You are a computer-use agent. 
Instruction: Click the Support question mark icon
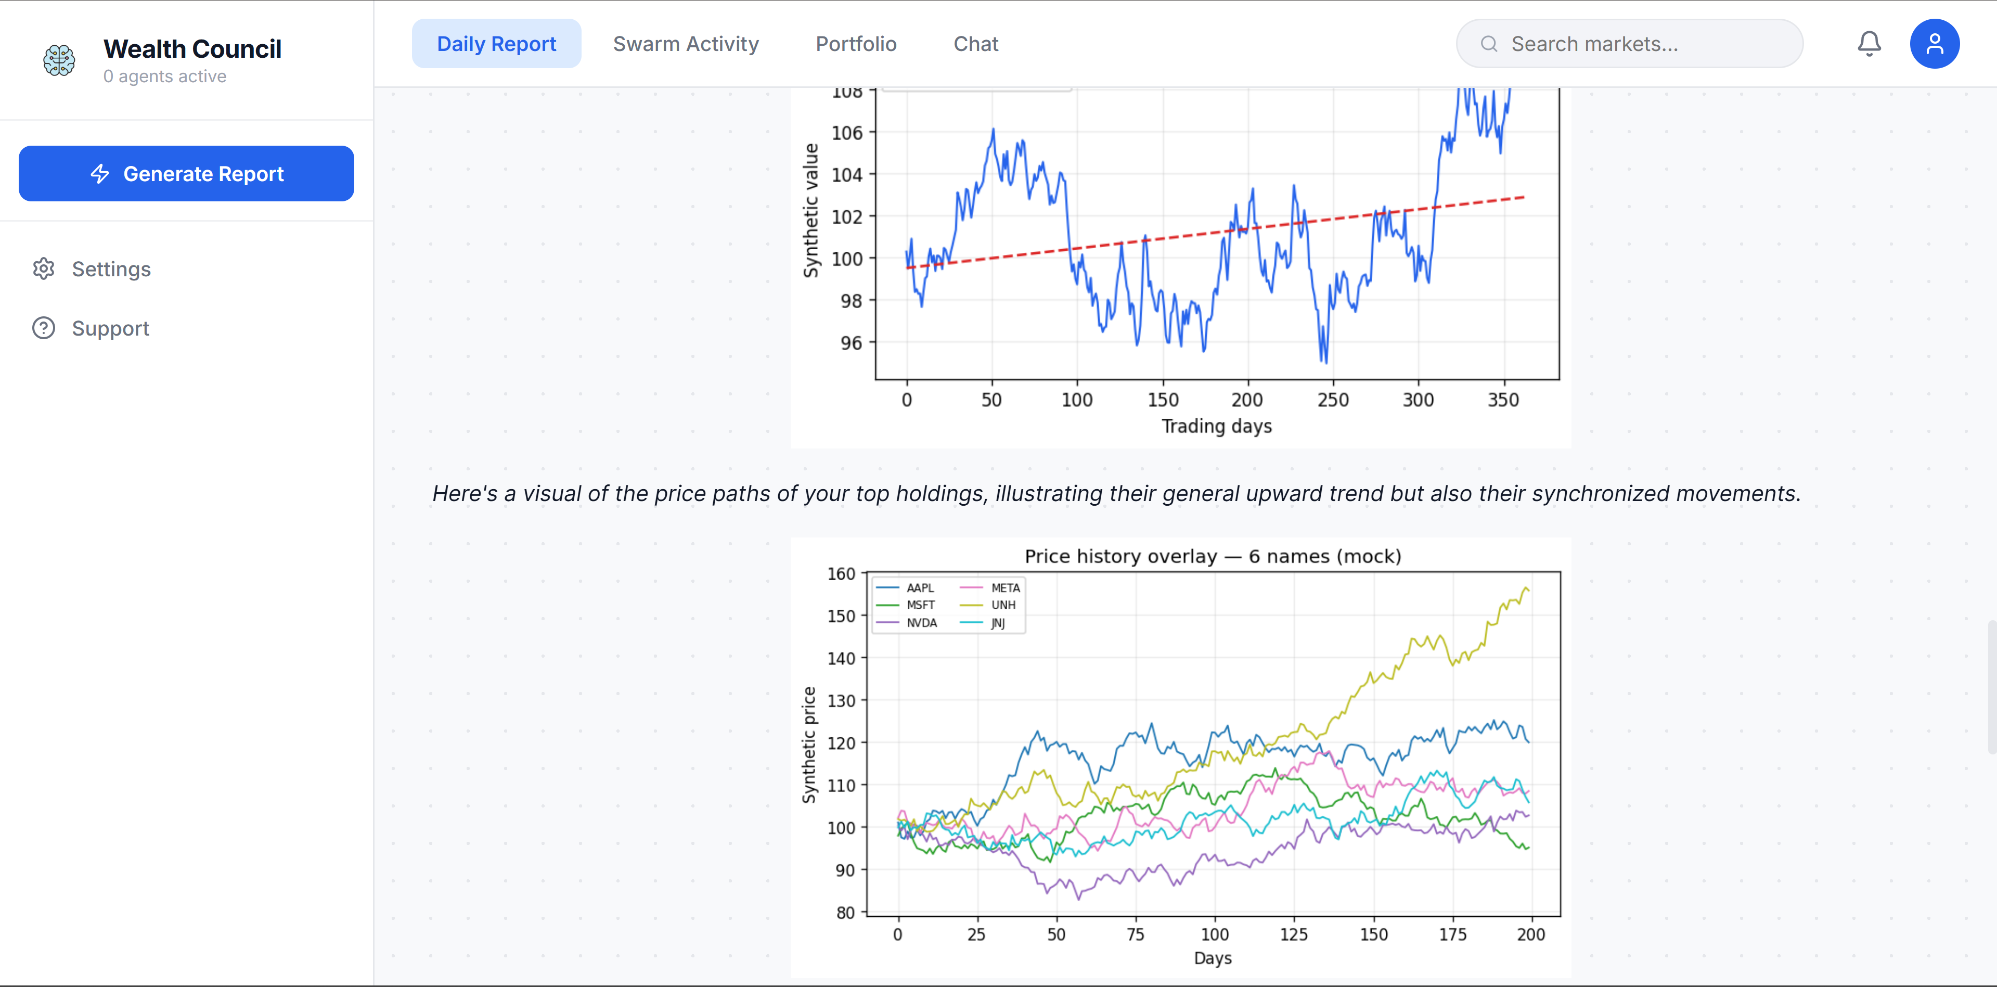point(43,328)
